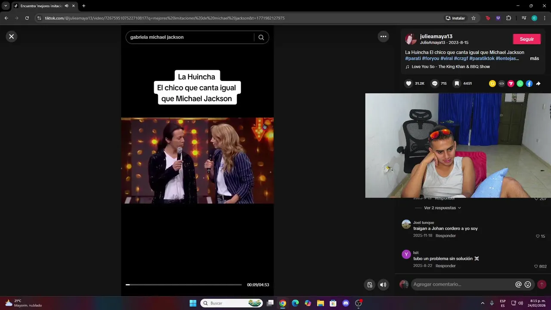This screenshot has width=551, height=310.
Task: Send to friends red arrow icon
Action: 511,84
